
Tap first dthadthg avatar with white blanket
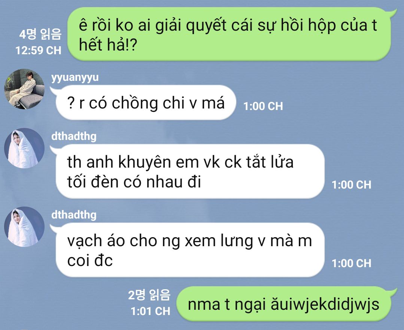pos(24,148)
